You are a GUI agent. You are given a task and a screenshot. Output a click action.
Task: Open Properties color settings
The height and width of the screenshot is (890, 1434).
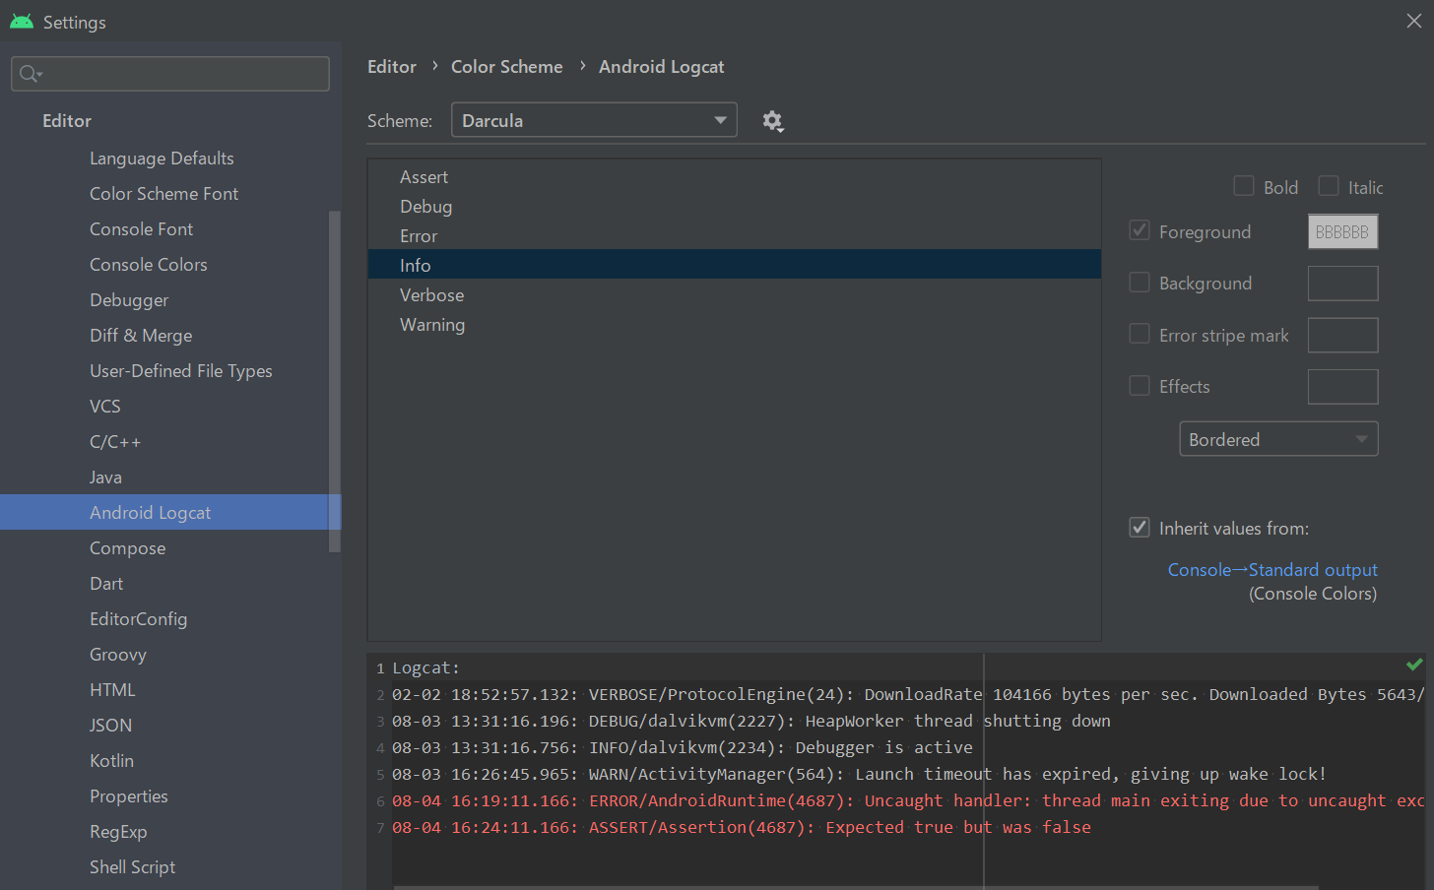tap(128, 796)
